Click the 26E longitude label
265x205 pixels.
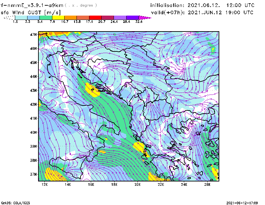click(x=207, y=184)
